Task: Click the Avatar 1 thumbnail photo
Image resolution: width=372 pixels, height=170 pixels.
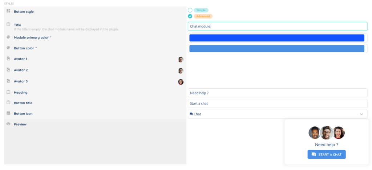Action: [181, 60]
